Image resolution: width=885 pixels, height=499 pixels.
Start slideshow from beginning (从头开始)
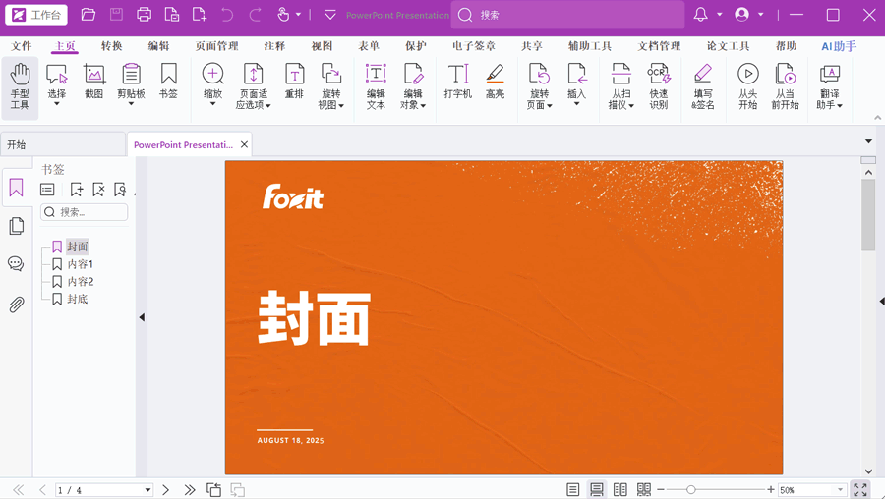pos(747,86)
